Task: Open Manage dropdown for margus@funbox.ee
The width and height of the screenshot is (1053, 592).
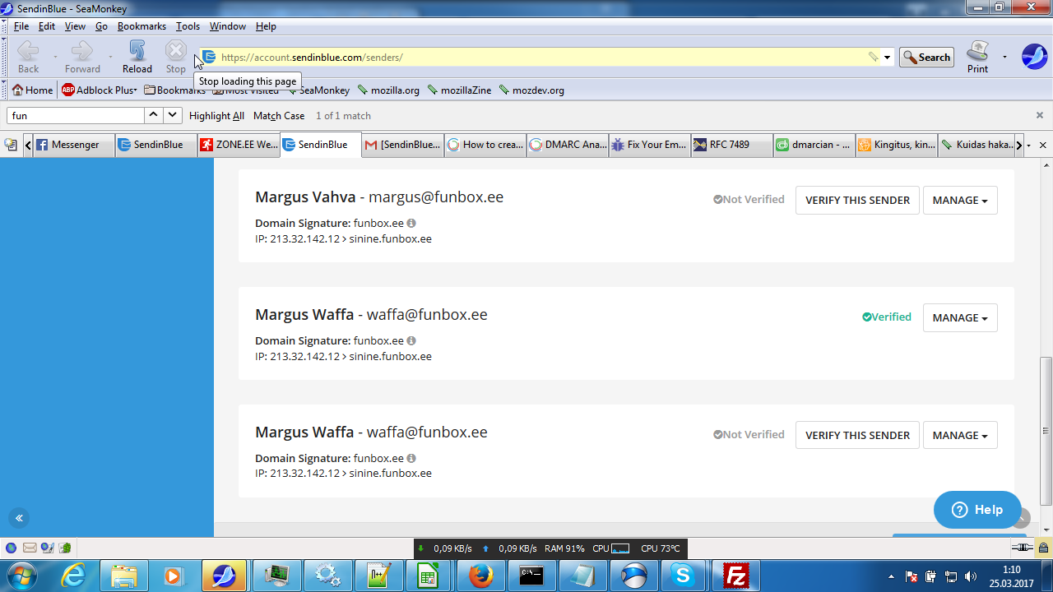Action: coord(960,200)
